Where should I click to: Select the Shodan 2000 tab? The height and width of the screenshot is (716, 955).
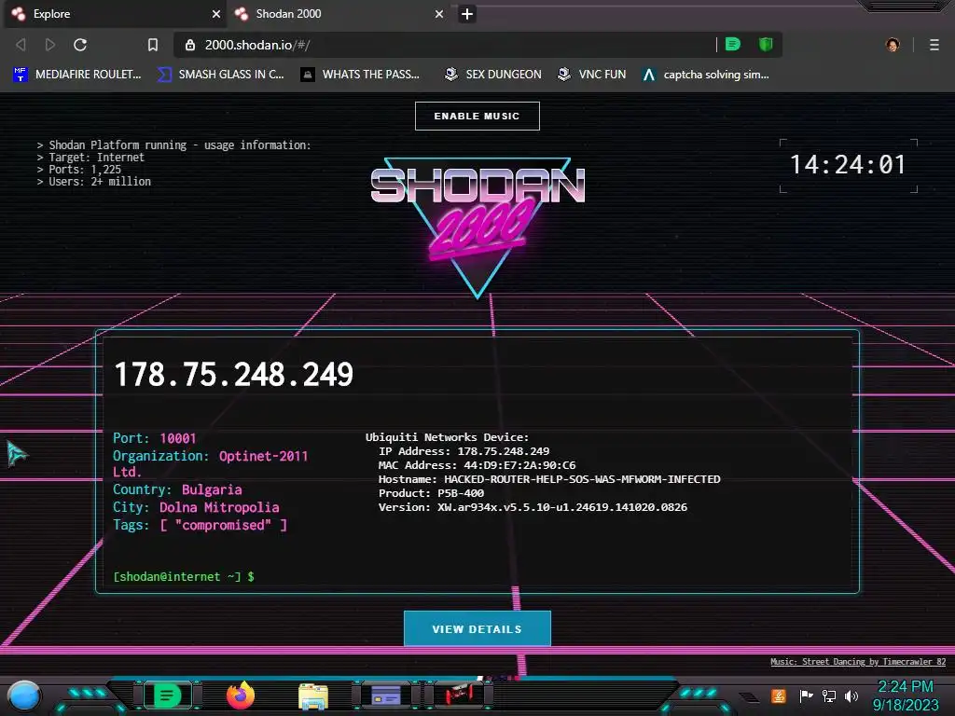[339, 14]
